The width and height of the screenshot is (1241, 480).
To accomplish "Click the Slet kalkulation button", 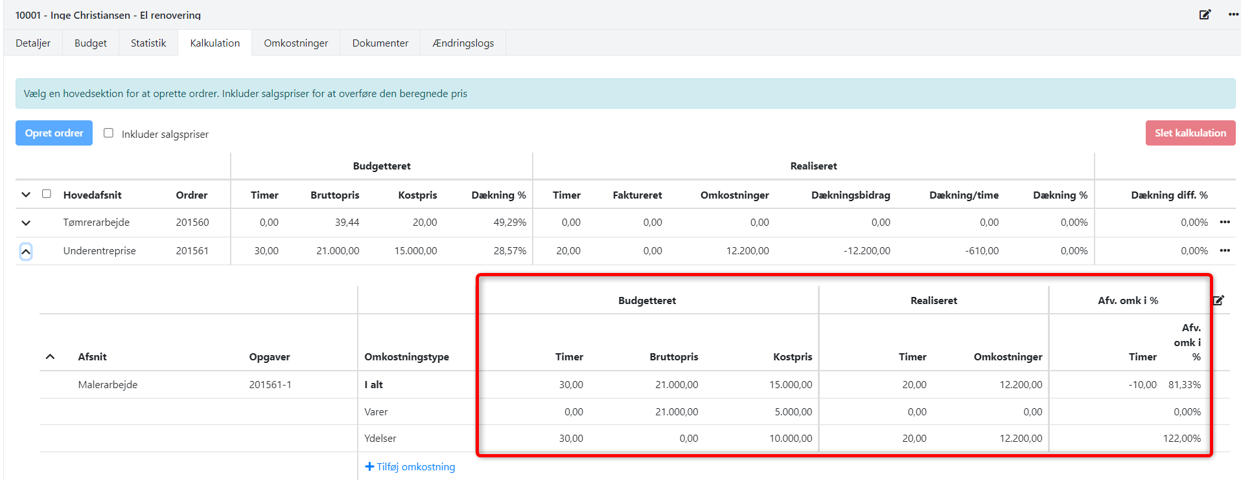I will [1190, 133].
